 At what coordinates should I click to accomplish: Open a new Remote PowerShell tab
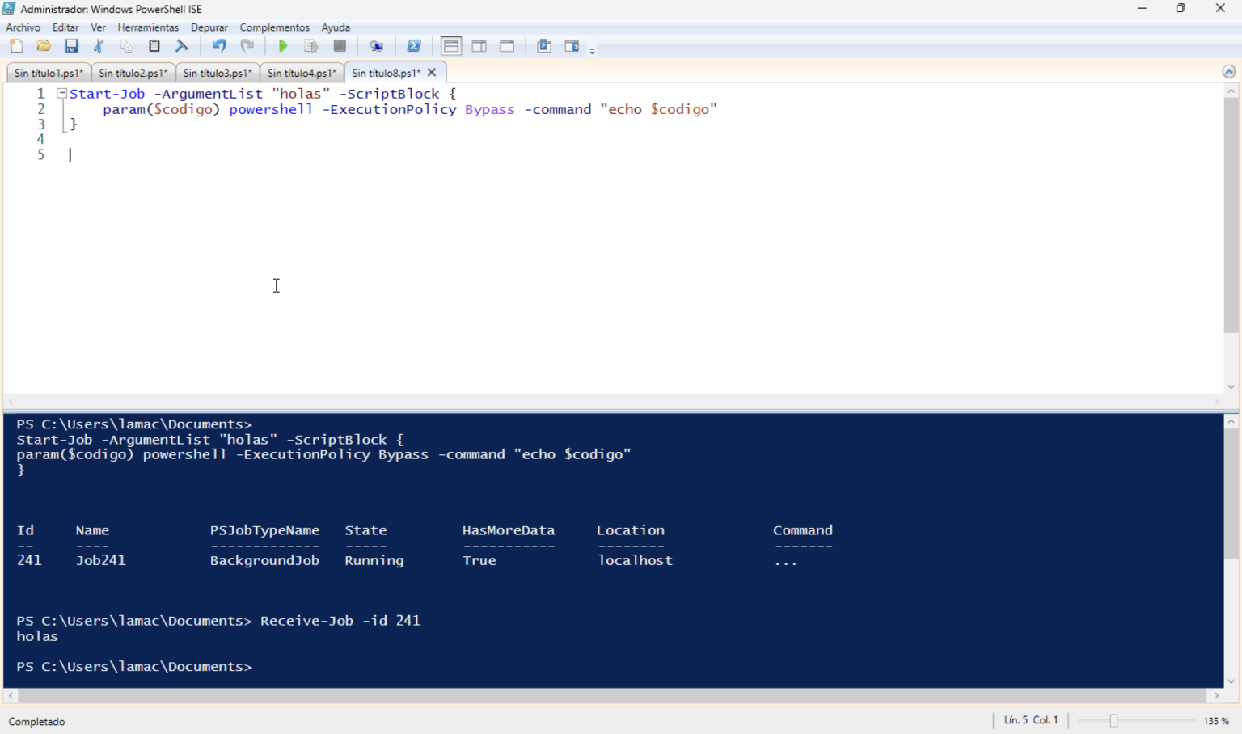pyautogui.click(x=377, y=46)
